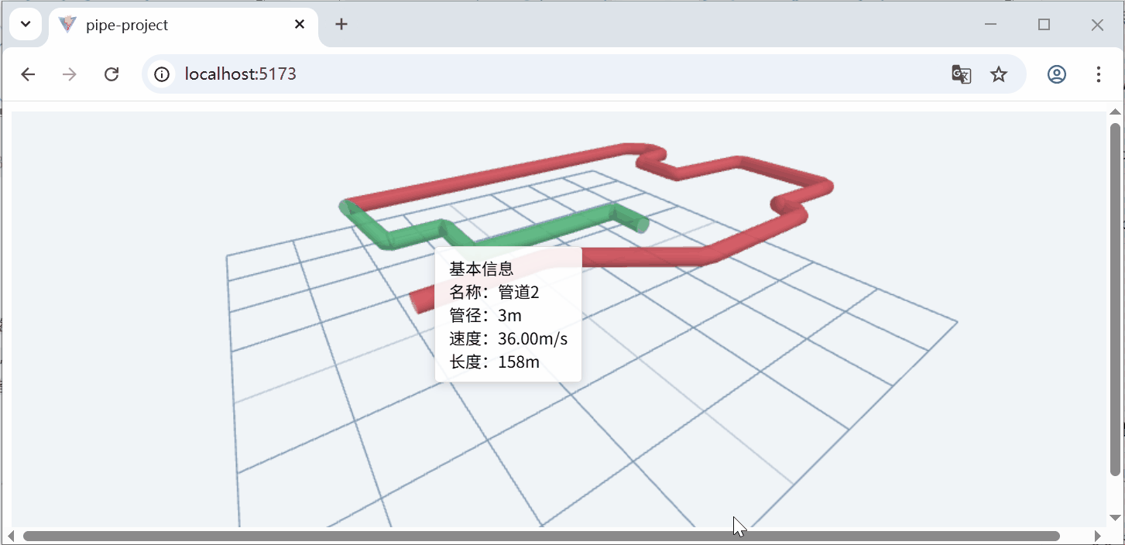
Task: Bookmark this page with the star icon
Action: 999,74
